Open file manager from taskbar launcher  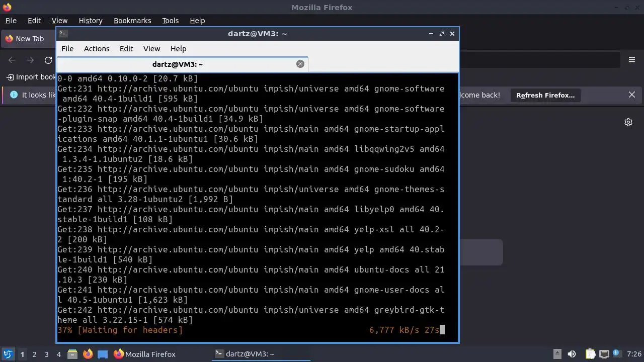[72, 354]
